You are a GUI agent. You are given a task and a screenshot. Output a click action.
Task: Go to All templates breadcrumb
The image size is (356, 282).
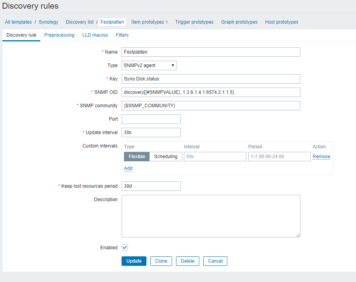[18, 22]
